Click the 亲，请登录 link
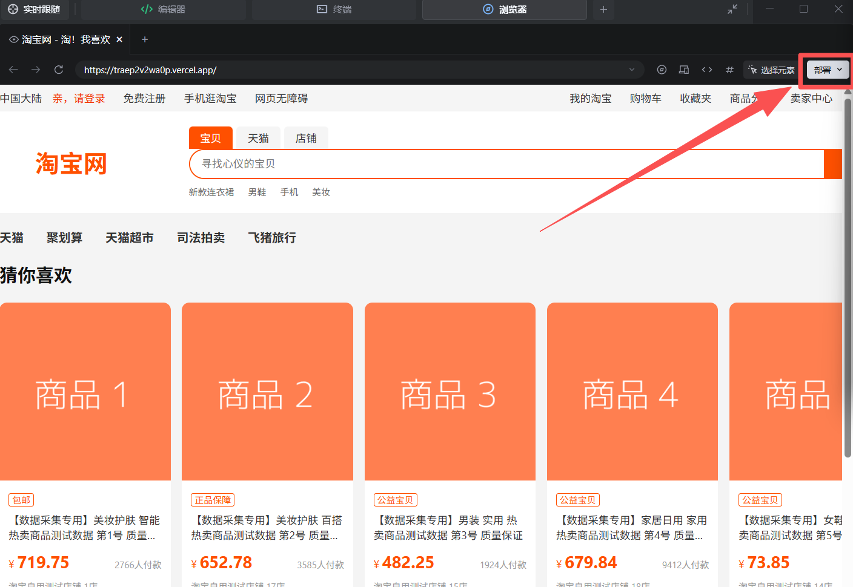The width and height of the screenshot is (853, 587). (79, 98)
